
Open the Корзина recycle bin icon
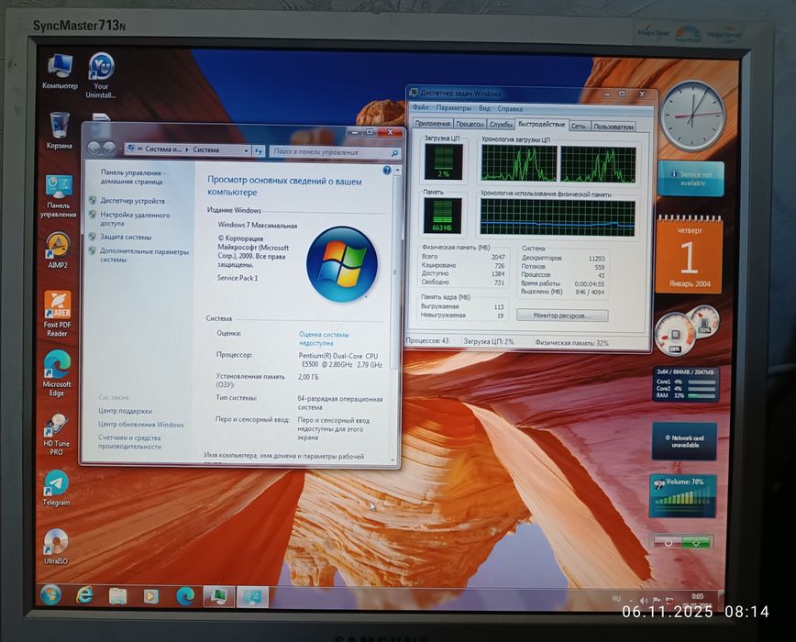[60, 131]
